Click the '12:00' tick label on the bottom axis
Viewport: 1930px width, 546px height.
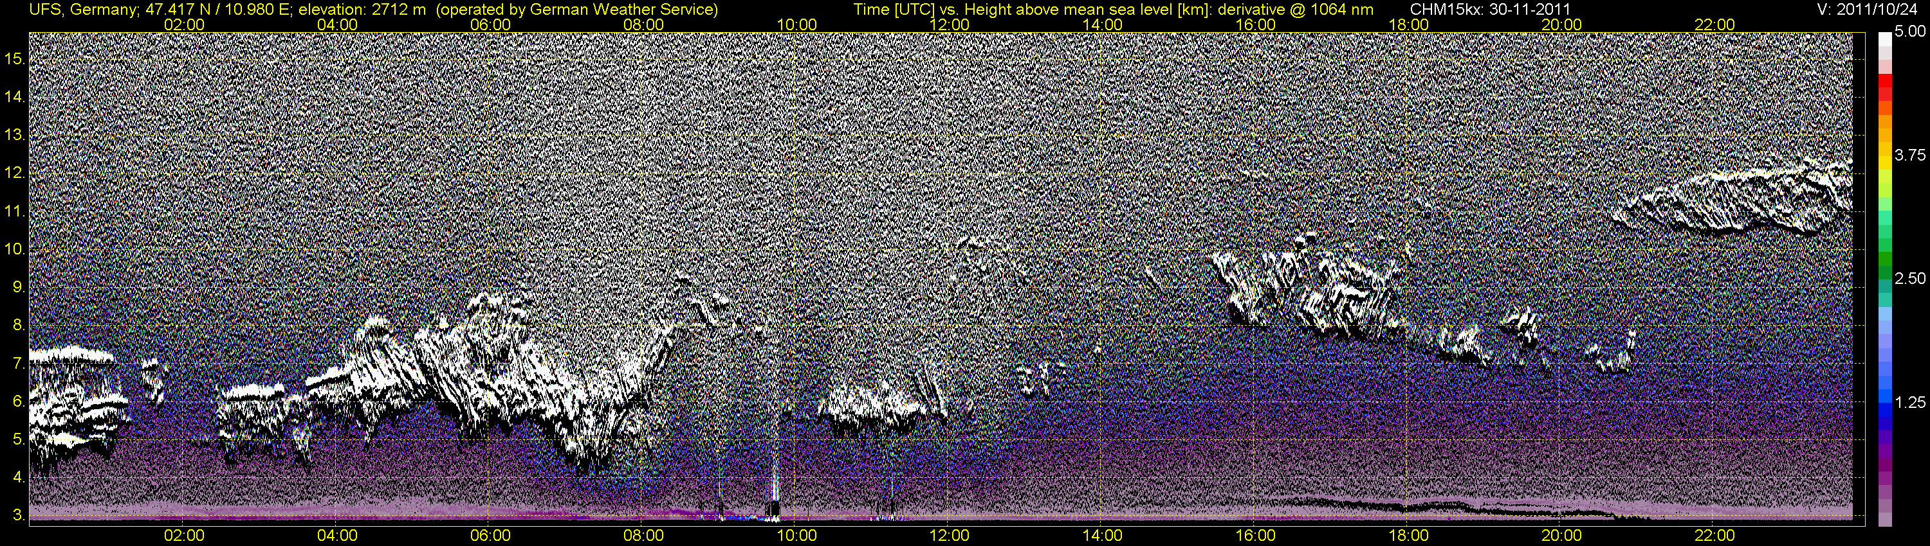click(x=950, y=536)
